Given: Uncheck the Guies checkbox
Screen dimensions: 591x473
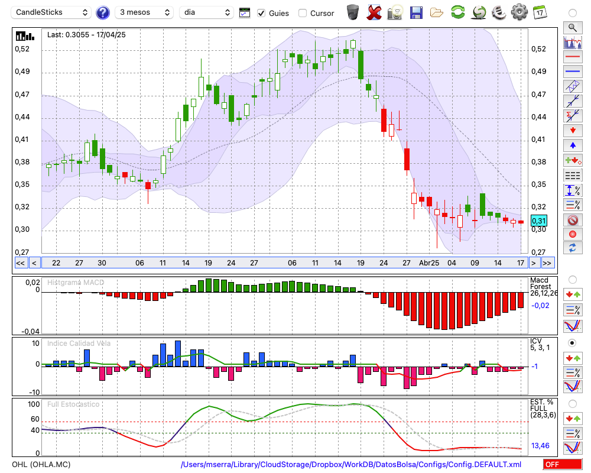Looking at the screenshot, I should [x=261, y=13].
